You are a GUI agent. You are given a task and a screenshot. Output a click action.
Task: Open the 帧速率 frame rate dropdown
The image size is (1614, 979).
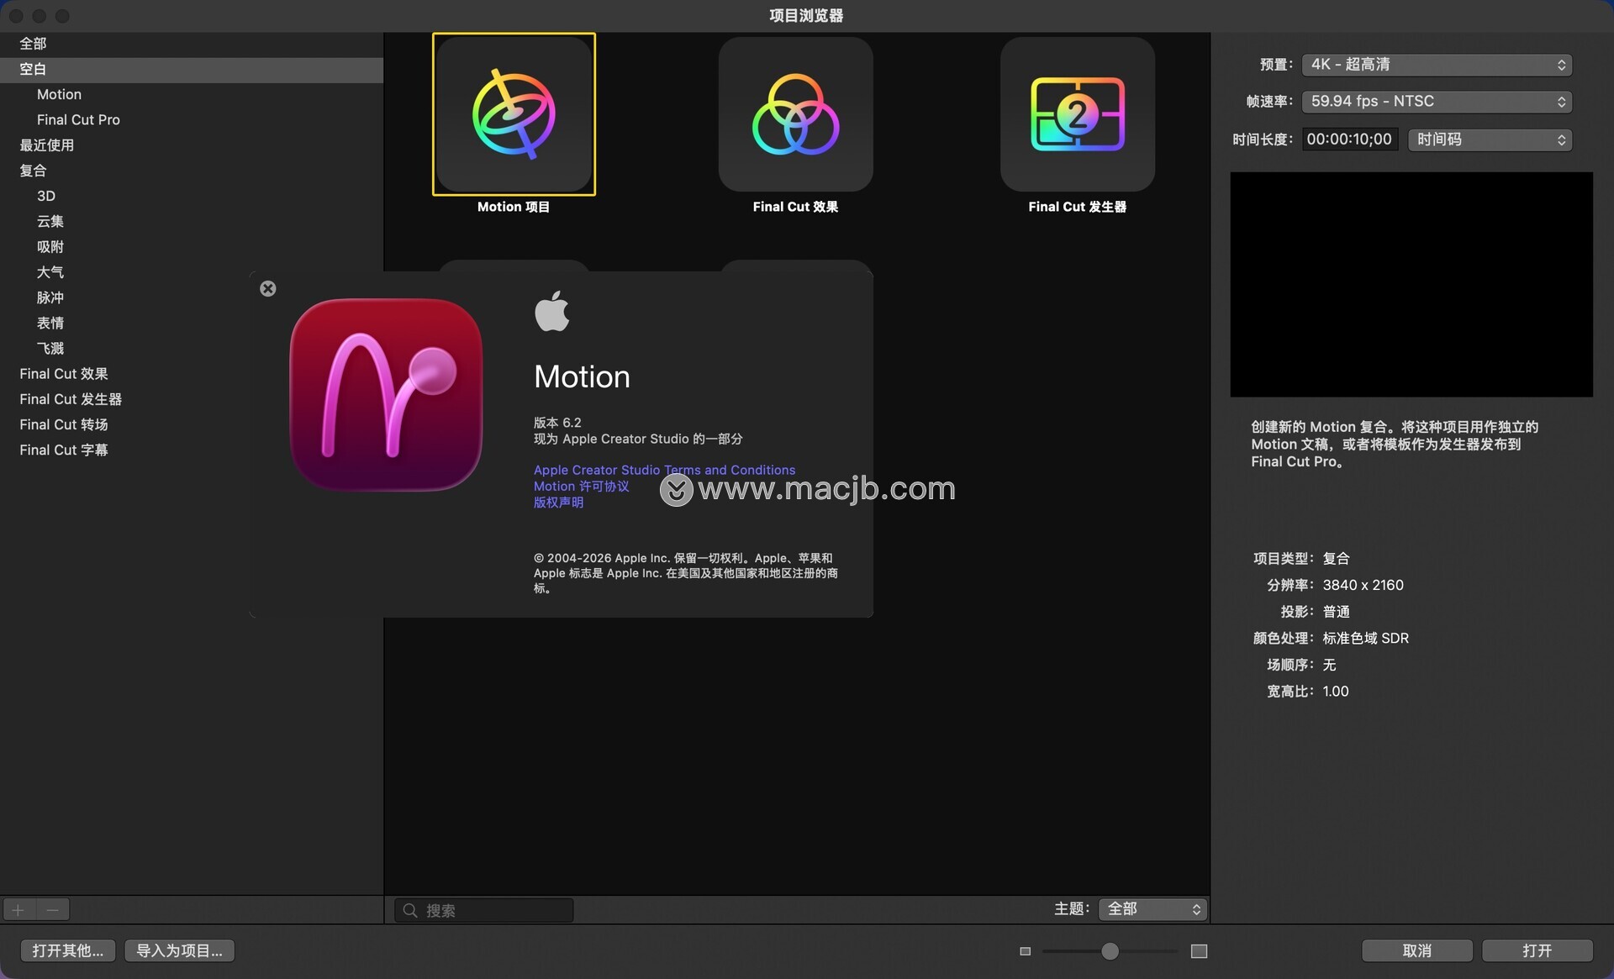click(x=1436, y=102)
